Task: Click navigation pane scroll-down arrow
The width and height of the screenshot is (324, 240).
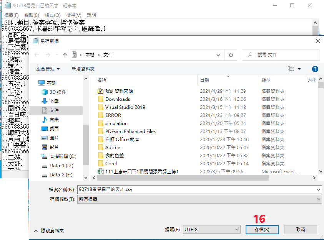Action: click(86, 178)
